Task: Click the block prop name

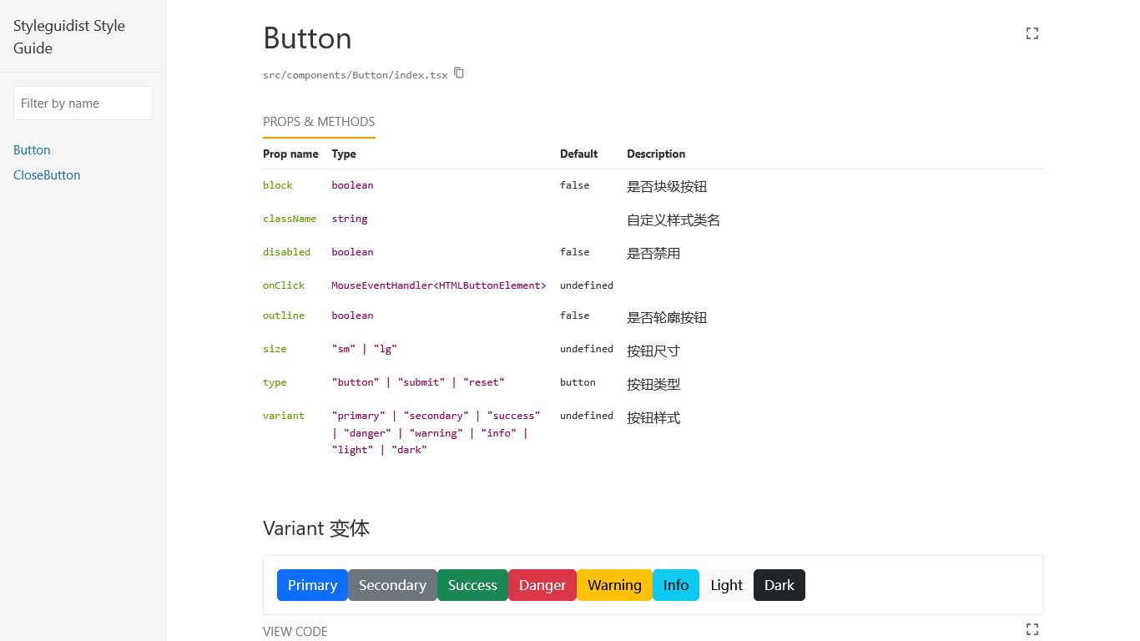Action: pyautogui.click(x=277, y=184)
